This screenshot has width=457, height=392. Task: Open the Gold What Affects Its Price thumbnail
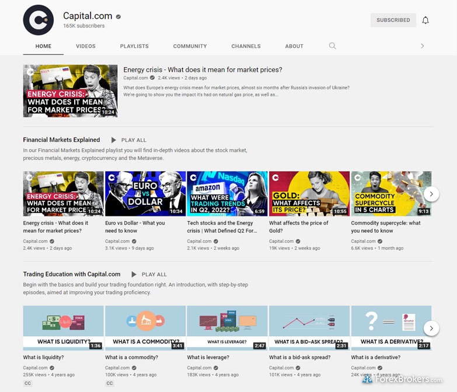pyautogui.click(x=309, y=194)
